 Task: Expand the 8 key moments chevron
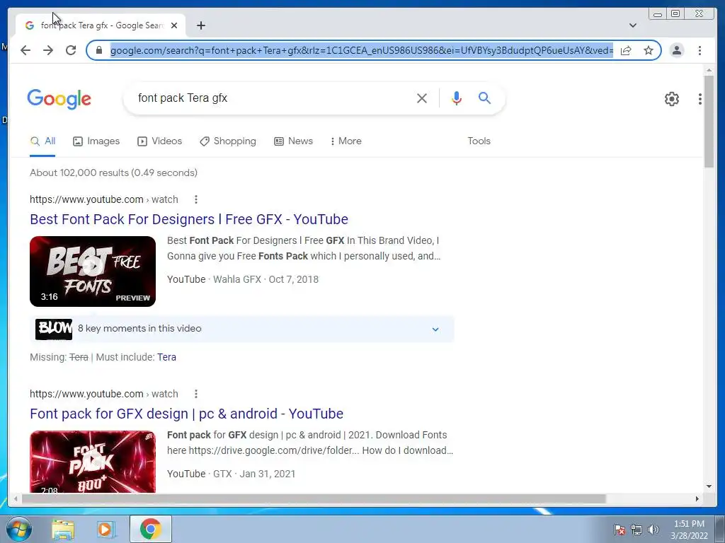435,329
